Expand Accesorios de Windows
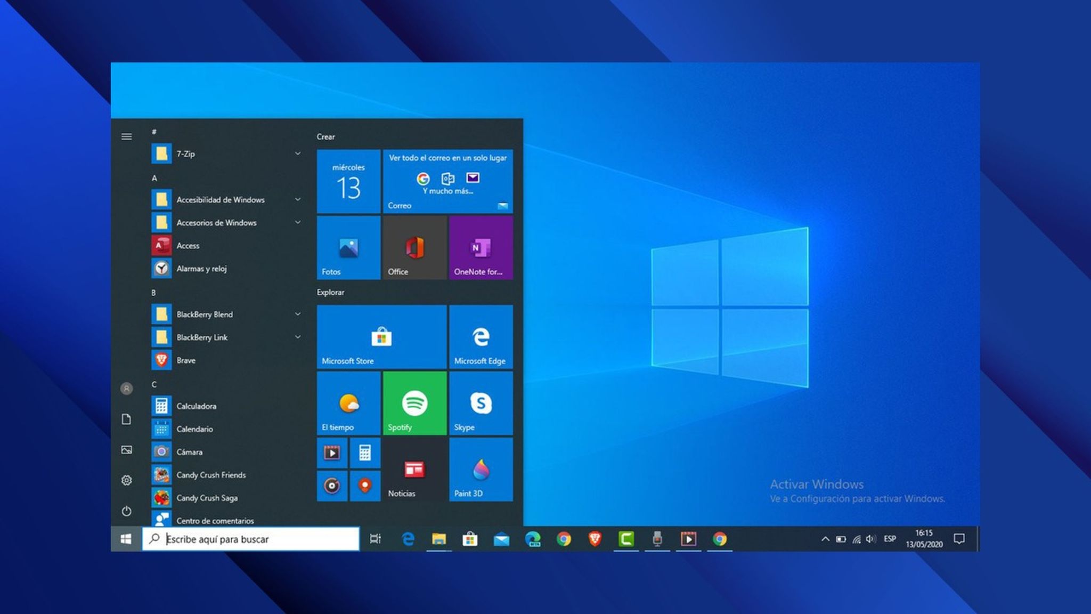Viewport: 1091px width, 614px height. coord(297,223)
